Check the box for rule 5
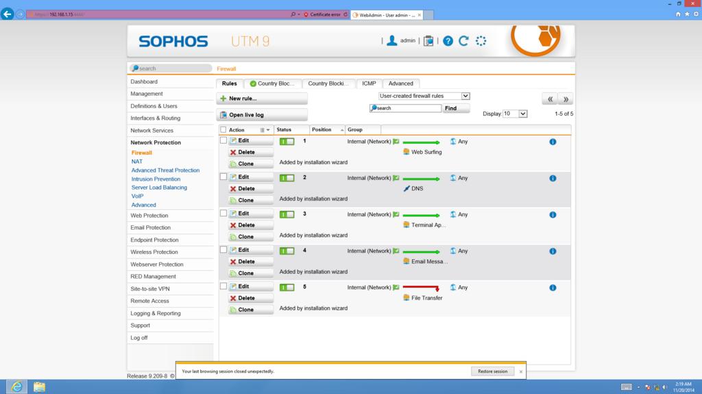Image resolution: width=702 pixels, height=394 pixels. click(223, 287)
